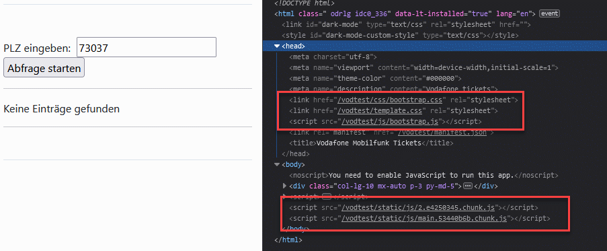
Task: Select the dark-mode-custom-style style element
Action: point(400,35)
